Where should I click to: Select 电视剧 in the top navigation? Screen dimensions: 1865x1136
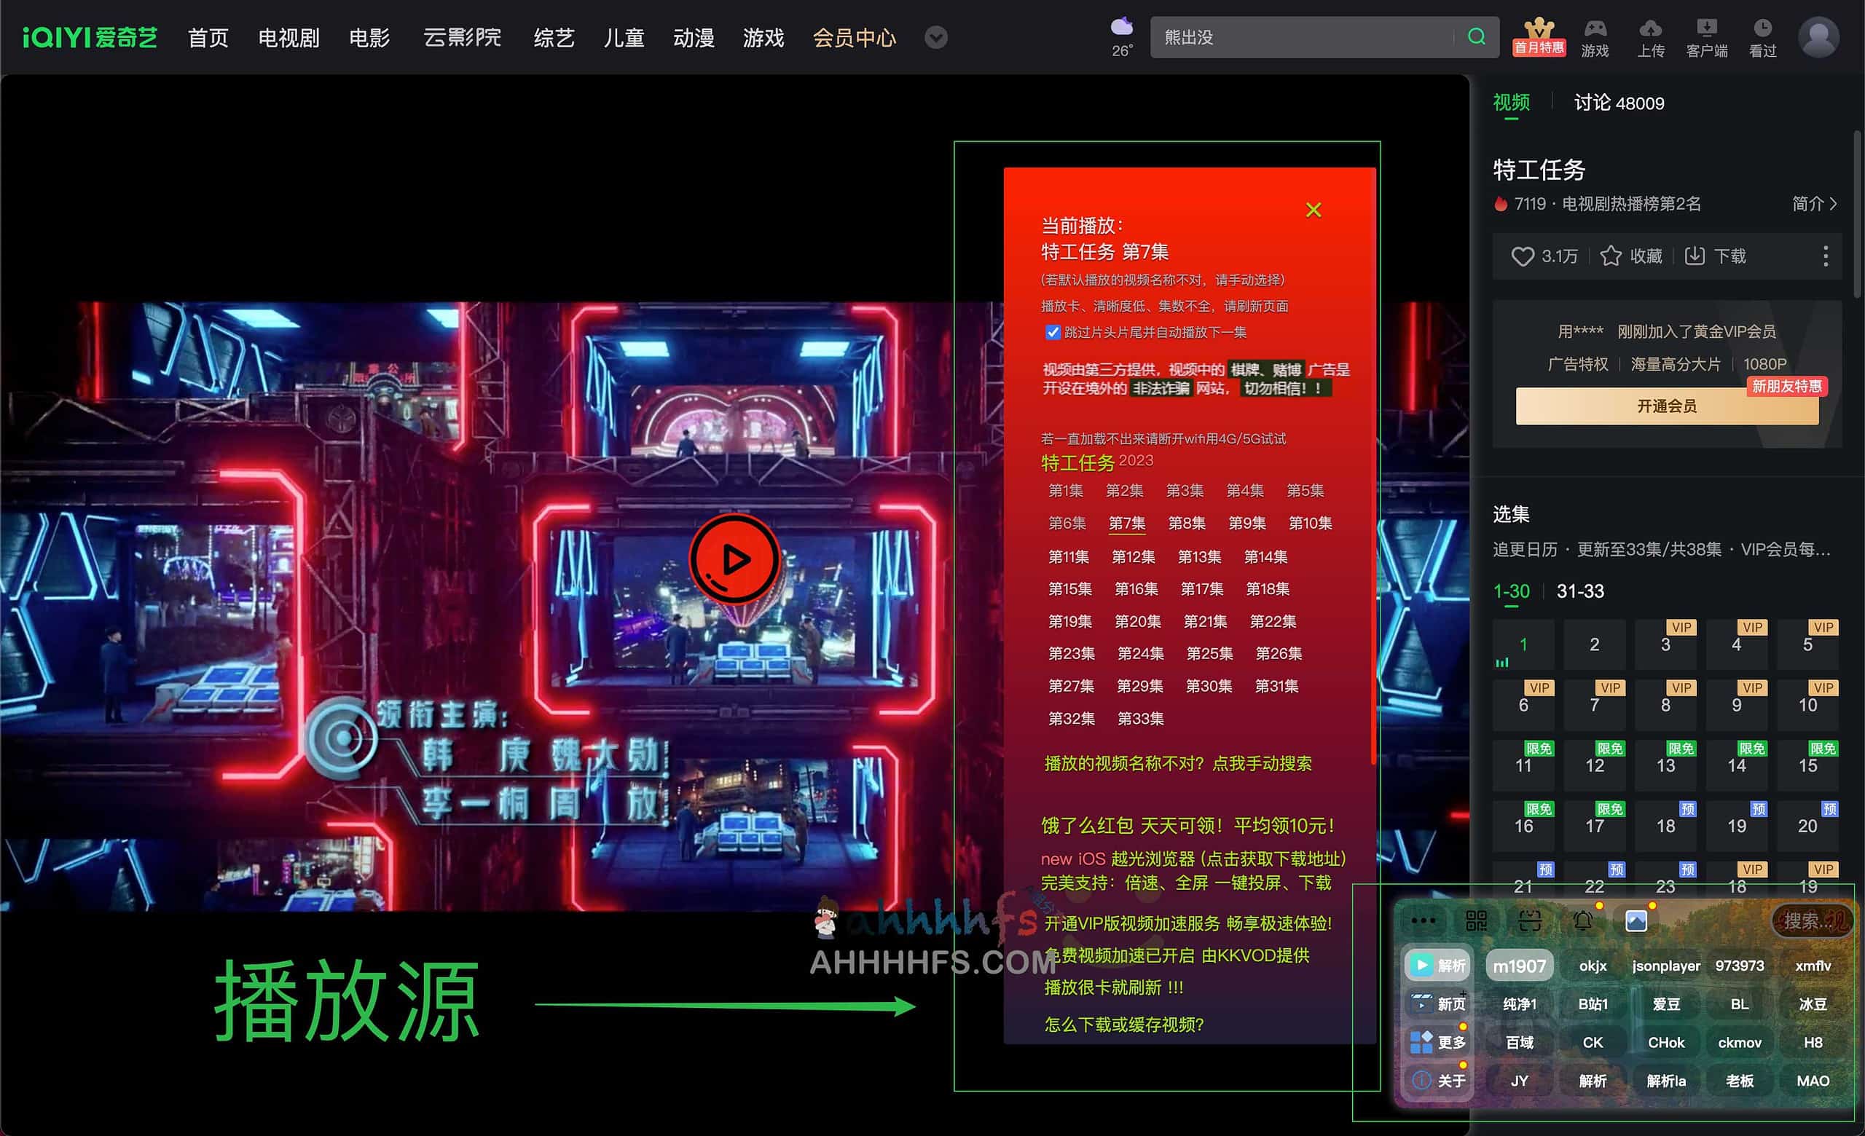(288, 38)
